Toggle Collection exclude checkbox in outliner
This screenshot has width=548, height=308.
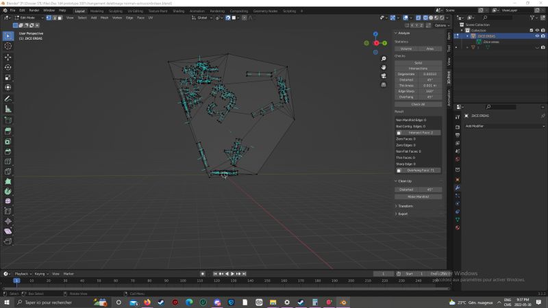532,30
